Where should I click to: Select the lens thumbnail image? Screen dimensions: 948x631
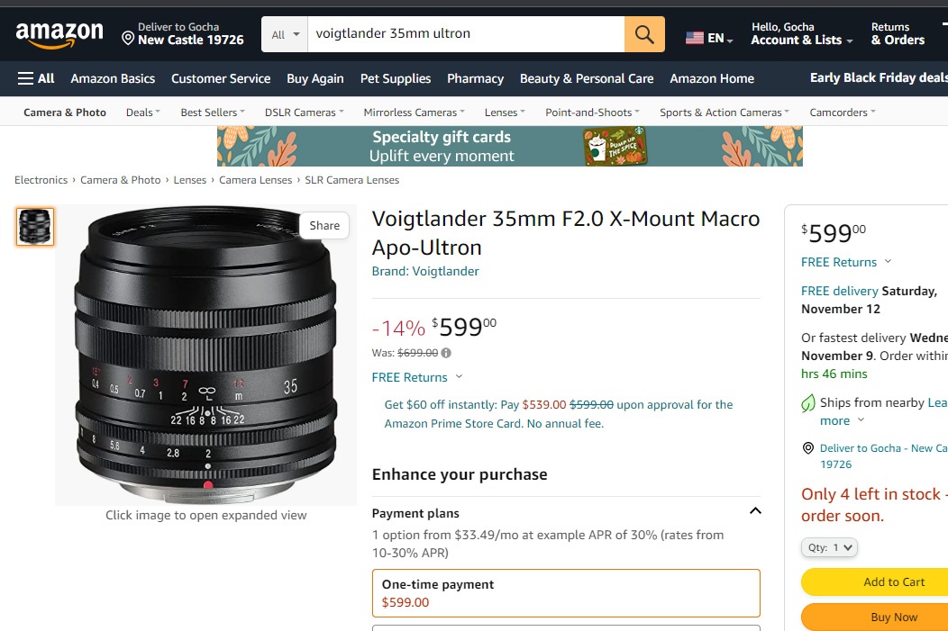35,227
